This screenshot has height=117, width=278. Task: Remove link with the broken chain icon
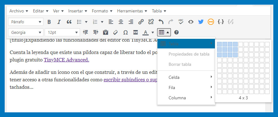coord(151,22)
